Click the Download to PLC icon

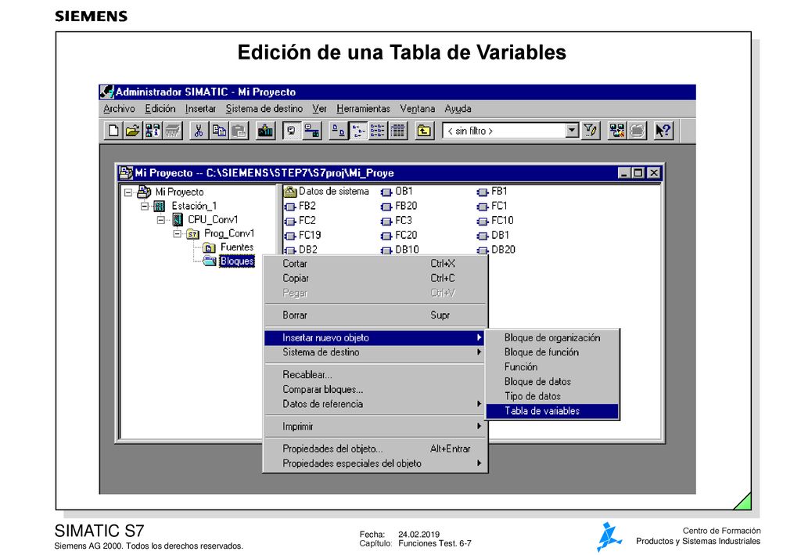coord(264,131)
